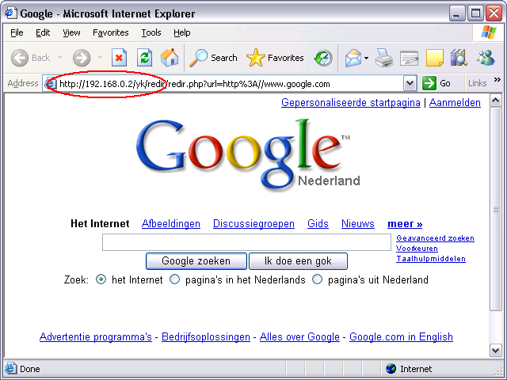
Task: Open the History toolbar icon
Action: 323,58
